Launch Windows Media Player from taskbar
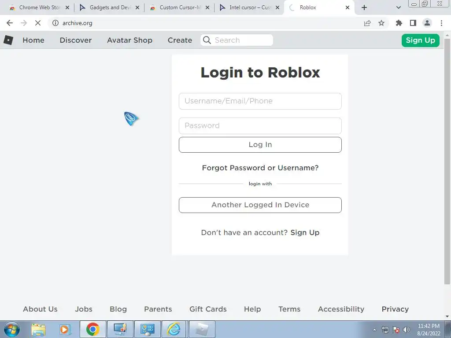This screenshot has width=451, height=338. (65, 329)
